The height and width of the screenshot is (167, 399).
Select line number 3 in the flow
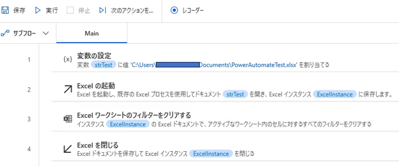(x=29, y=119)
